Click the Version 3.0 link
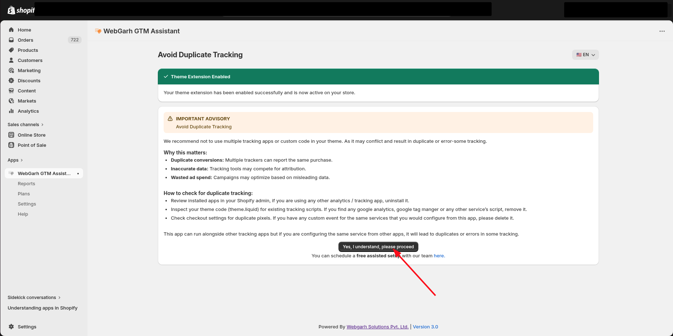 pos(425,327)
